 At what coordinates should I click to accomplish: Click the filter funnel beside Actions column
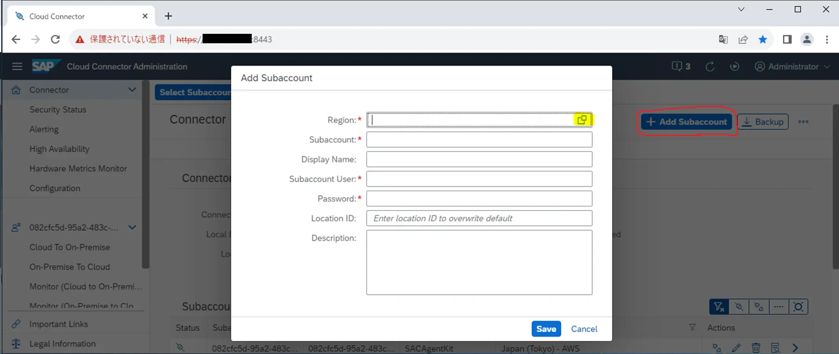[x=692, y=327]
